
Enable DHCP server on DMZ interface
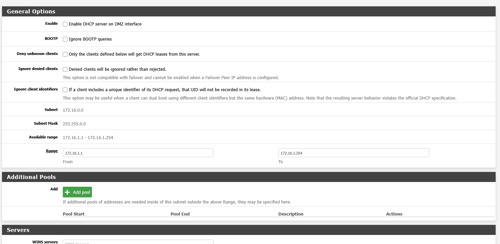pos(65,24)
